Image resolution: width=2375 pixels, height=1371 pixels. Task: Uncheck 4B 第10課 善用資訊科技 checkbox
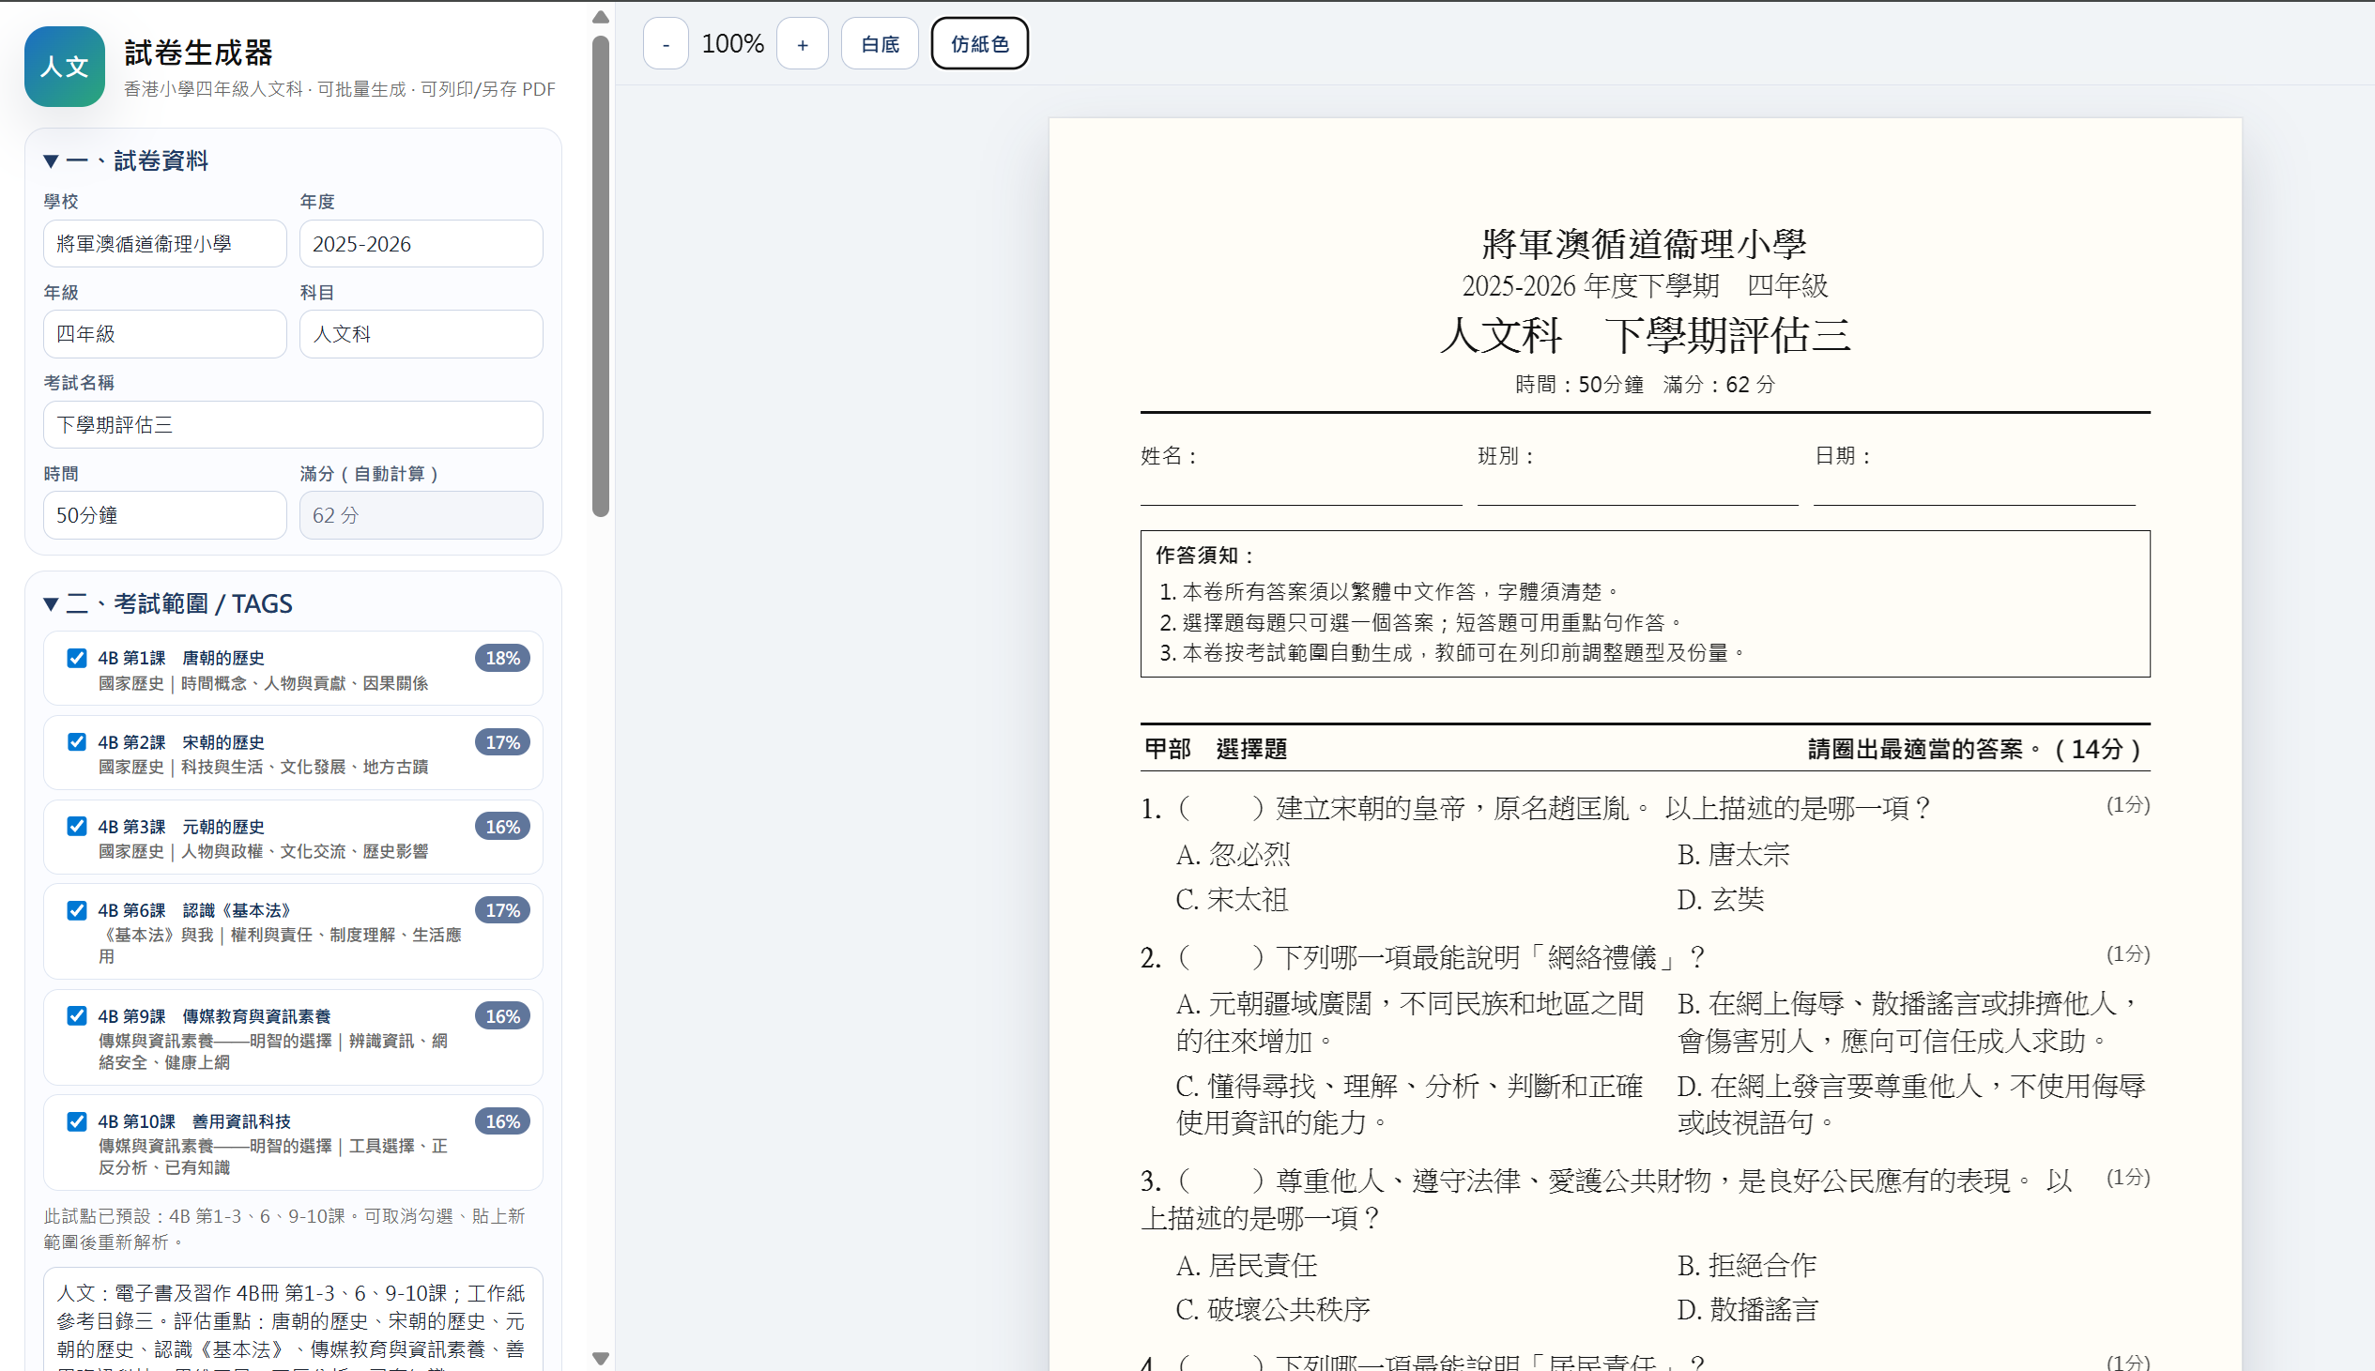point(77,1121)
